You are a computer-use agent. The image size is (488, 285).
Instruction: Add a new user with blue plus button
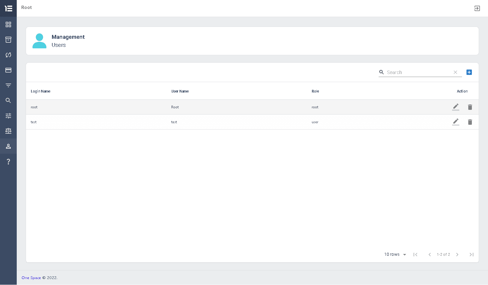469,72
